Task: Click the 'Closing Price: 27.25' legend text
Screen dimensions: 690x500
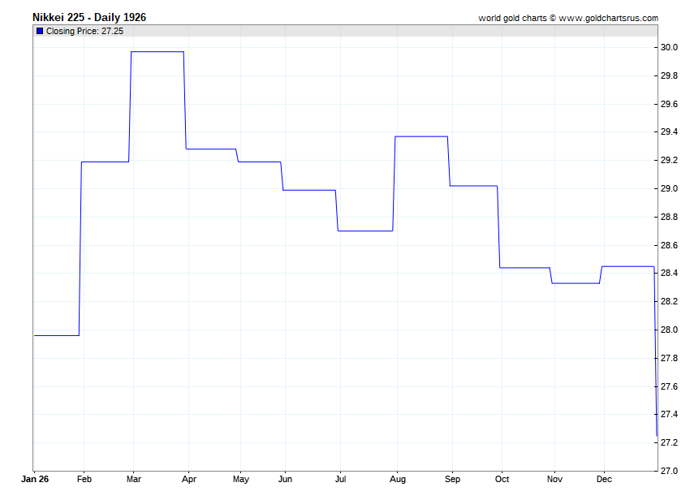Action: (84, 31)
